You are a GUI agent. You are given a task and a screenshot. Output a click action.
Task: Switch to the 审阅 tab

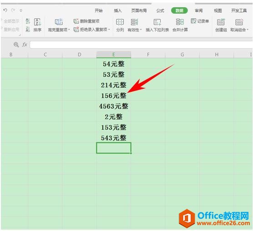[x=199, y=10]
